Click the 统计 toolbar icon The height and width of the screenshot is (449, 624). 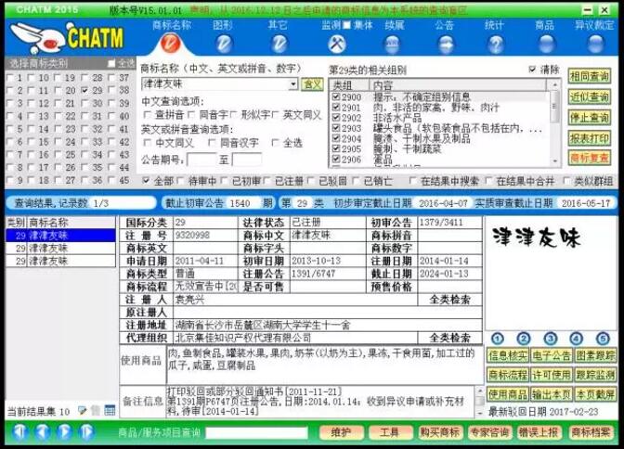pyautogui.click(x=495, y=43)
